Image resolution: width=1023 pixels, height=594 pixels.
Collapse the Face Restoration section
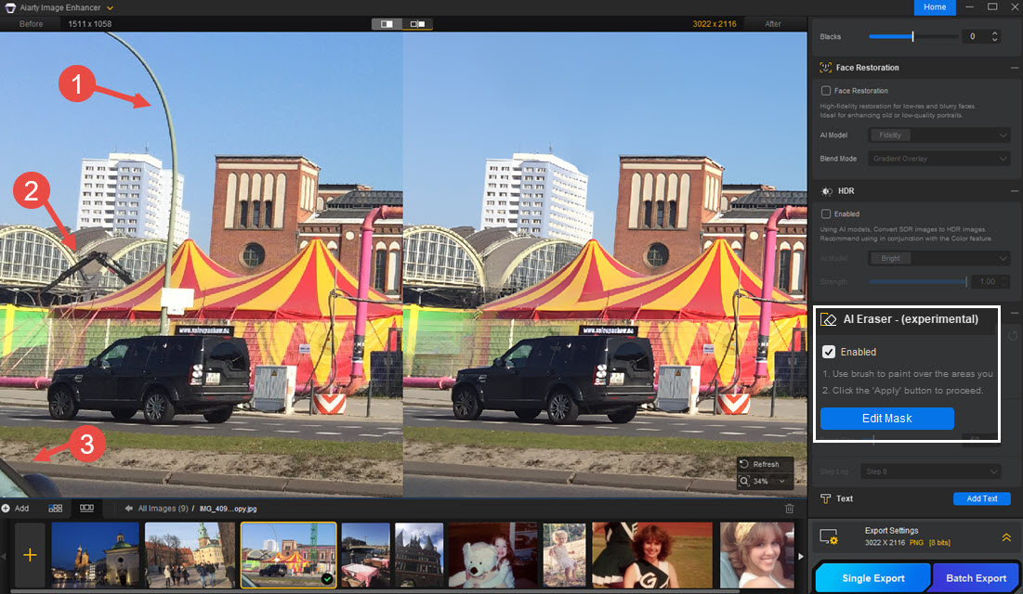pos(1014,68)
